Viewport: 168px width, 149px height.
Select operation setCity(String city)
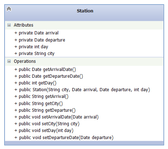[47, 124]
